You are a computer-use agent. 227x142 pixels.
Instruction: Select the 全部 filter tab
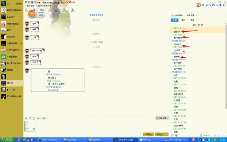point(174,20)
